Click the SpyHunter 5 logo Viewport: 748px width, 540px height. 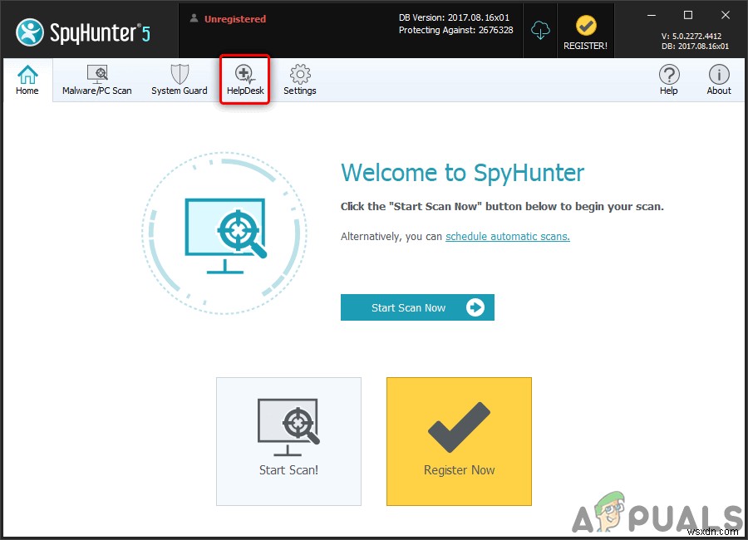pyautogui.click(x=83, y=32)
